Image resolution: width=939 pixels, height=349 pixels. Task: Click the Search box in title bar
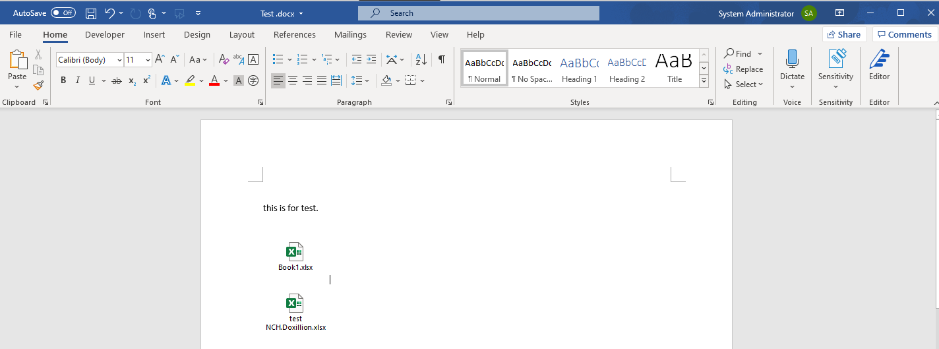(479, 13)
